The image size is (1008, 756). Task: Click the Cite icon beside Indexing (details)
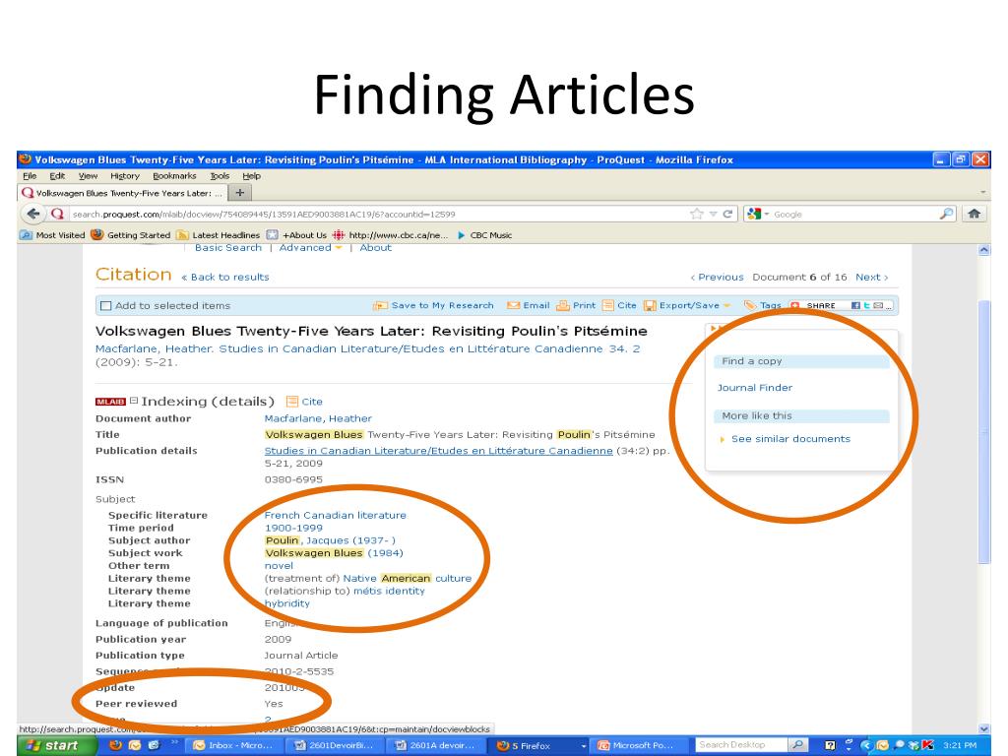tap(291, 402)
